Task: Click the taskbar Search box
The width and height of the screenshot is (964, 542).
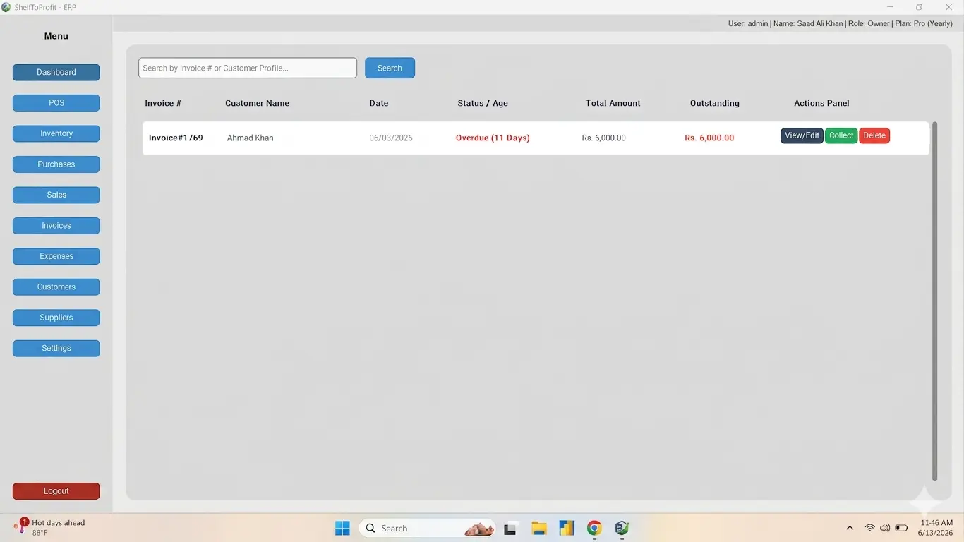Action: click(x=428, y=528)
